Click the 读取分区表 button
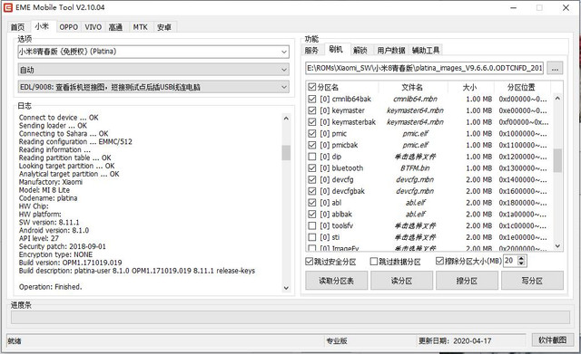The height and width of the screenshot is (354, 581). pyautogui.click(x=337, y=281)
